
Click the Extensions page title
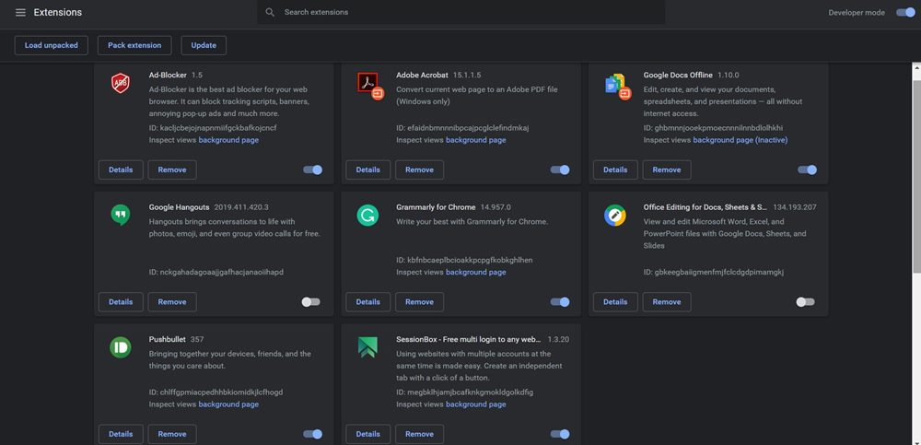click(57, 12)
